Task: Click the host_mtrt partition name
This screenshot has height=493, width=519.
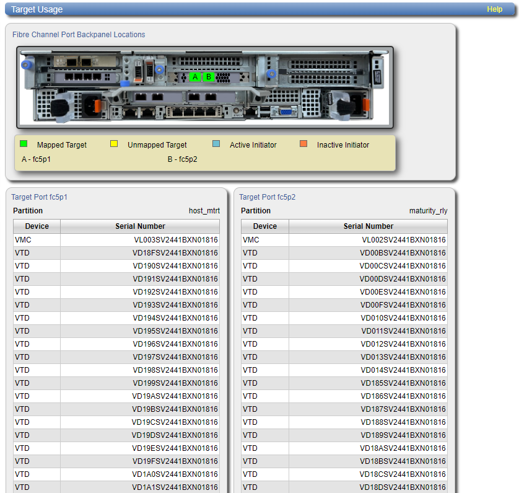Action: 204,211
